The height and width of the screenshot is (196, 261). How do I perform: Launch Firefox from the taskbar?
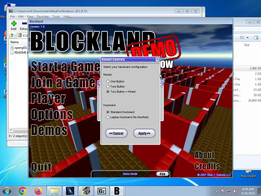38,191
